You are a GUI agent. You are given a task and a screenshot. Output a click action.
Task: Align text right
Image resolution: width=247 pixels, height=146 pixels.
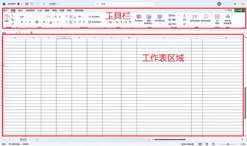[x=75, y=22]
